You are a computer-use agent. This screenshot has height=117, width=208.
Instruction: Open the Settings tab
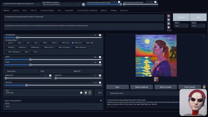pyautogui.click(x=113, y=10)
